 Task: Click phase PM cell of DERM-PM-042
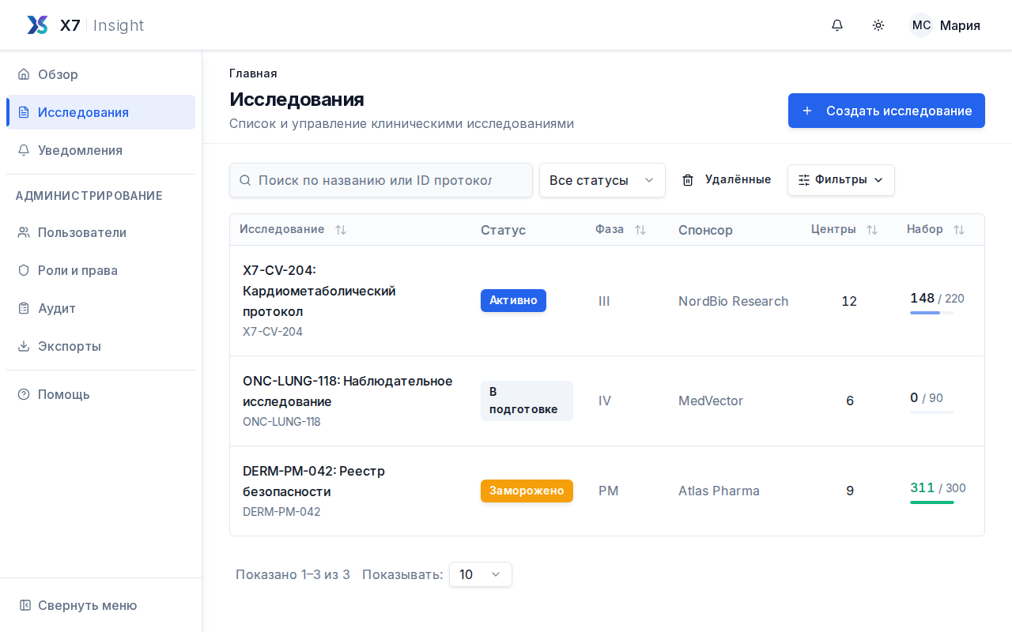[609, 491]
